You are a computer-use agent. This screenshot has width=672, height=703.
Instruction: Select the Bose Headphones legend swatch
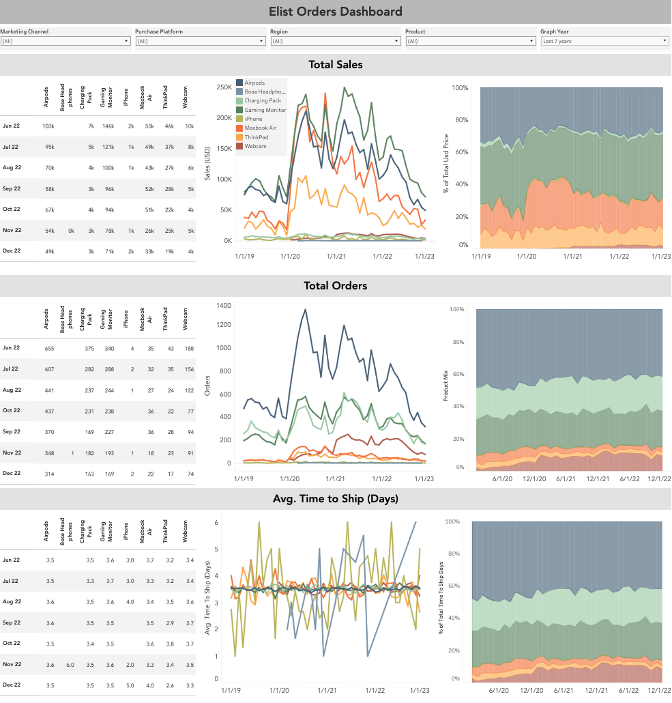click(239, 92)
